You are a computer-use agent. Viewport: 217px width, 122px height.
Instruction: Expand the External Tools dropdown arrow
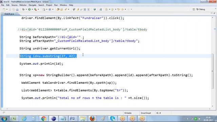38,9
